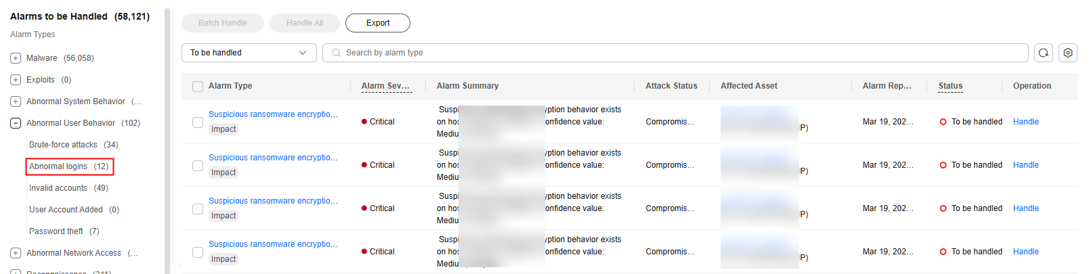The image size is (1089, 274).
Task: Check the third alarm row checkbox
Action: pyautogui.click(x=198, y=209)
